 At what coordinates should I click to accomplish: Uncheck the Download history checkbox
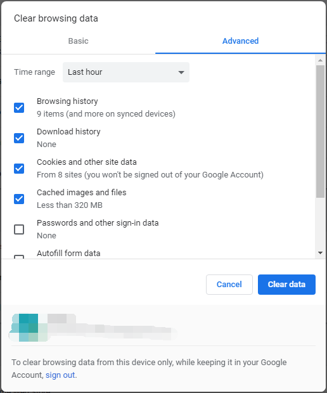tap(19, 138)
